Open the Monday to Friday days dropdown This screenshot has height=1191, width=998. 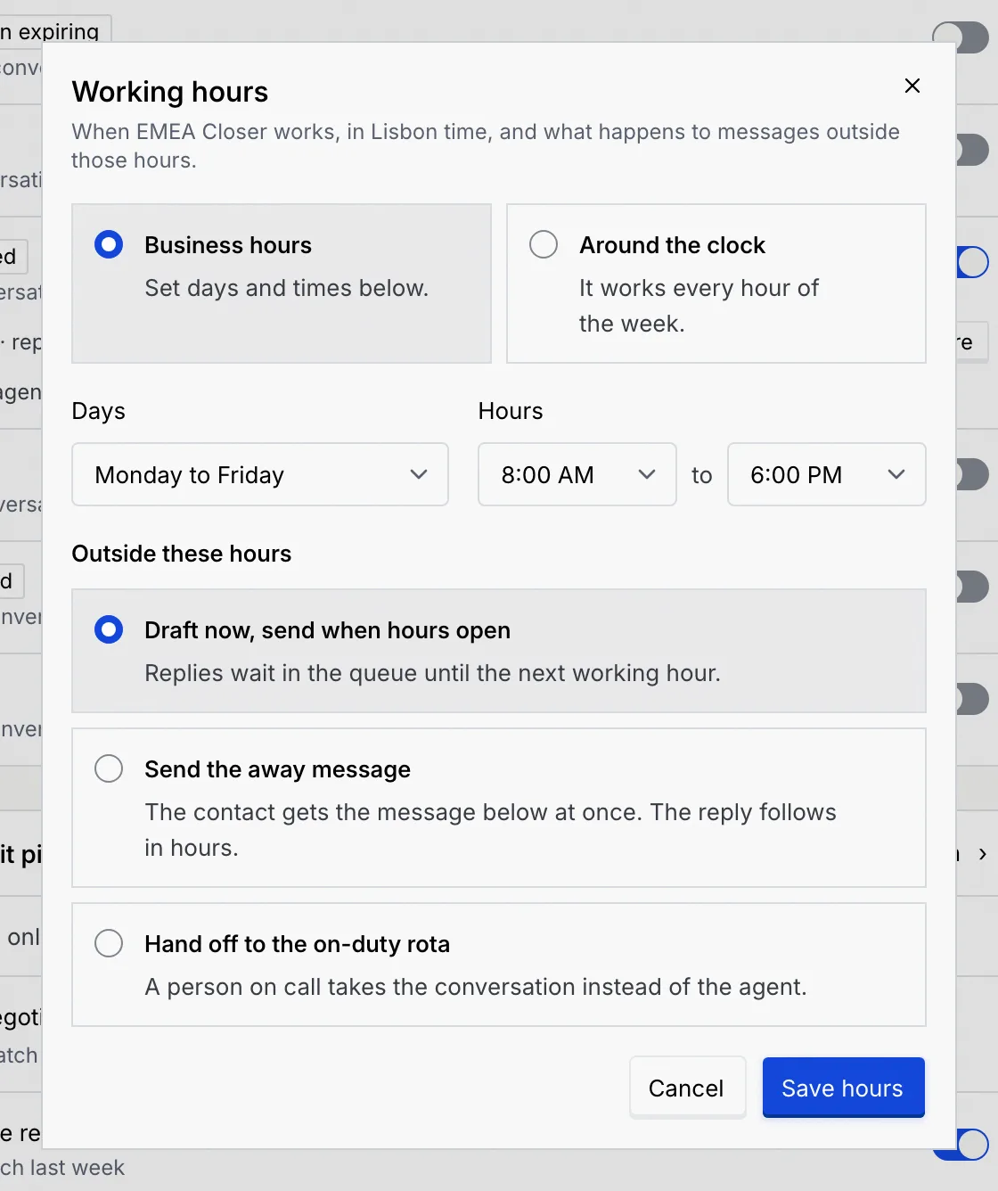pos(260,474)
